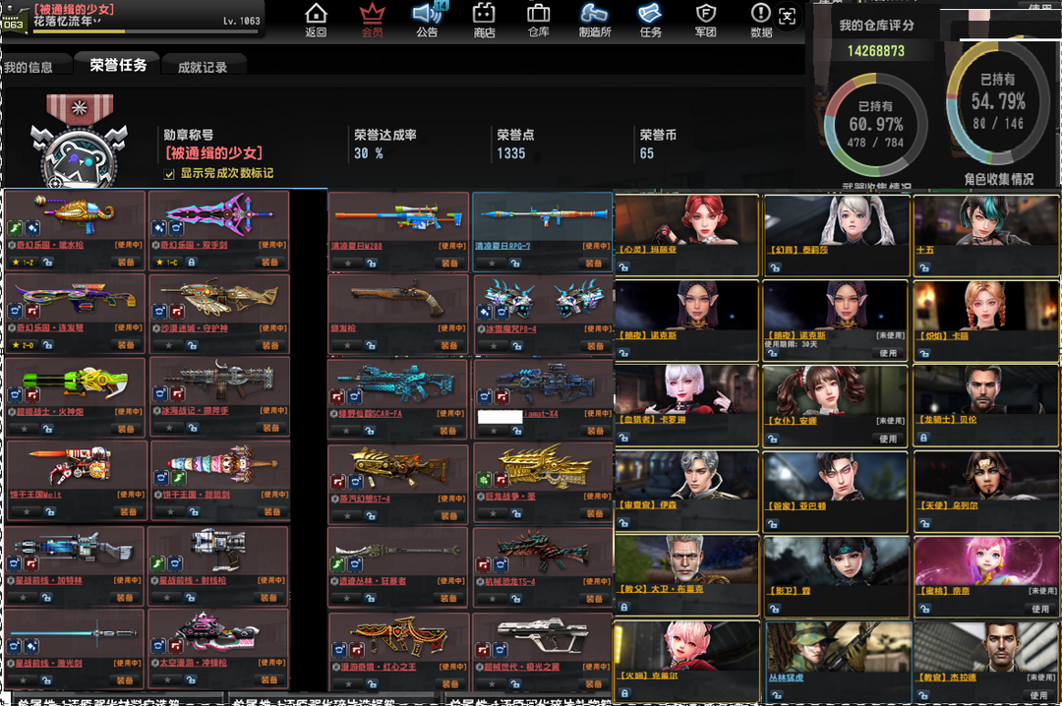The width and height of the screenshot is (1062, 706).
Task: Open the 公告 announcements speaker icon
Action: (x=427, y=20)
